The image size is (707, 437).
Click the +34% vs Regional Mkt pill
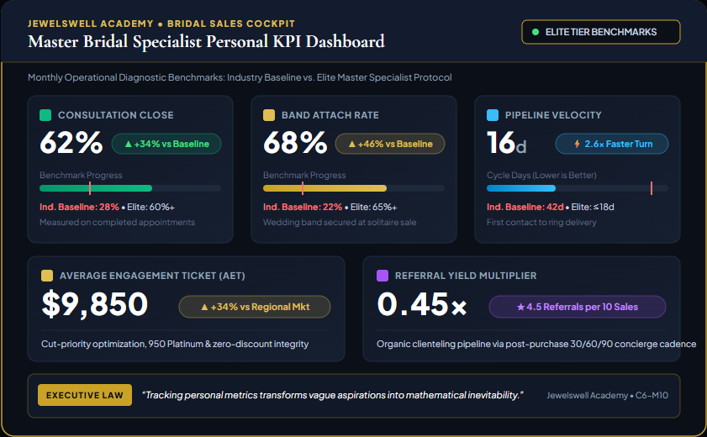[x=255, y=307]
